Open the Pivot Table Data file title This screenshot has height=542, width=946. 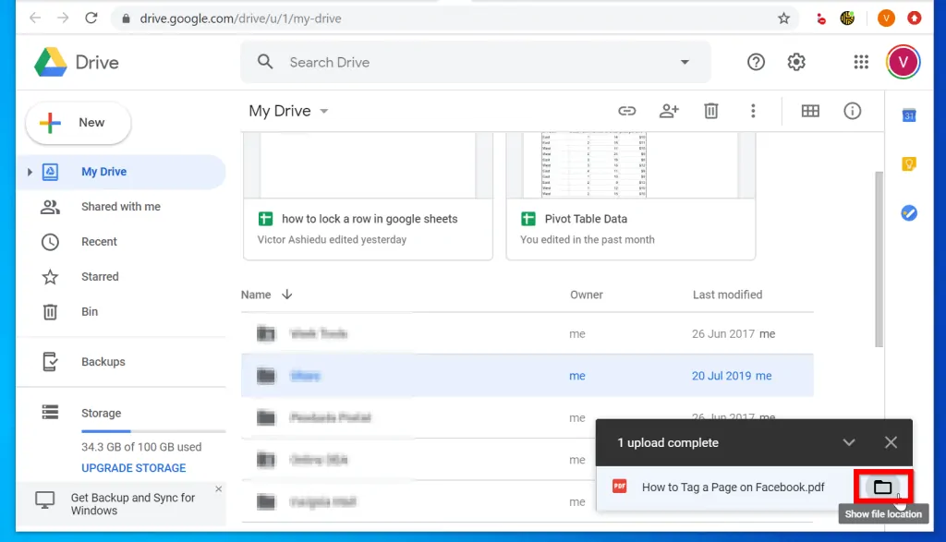point(586,219)
